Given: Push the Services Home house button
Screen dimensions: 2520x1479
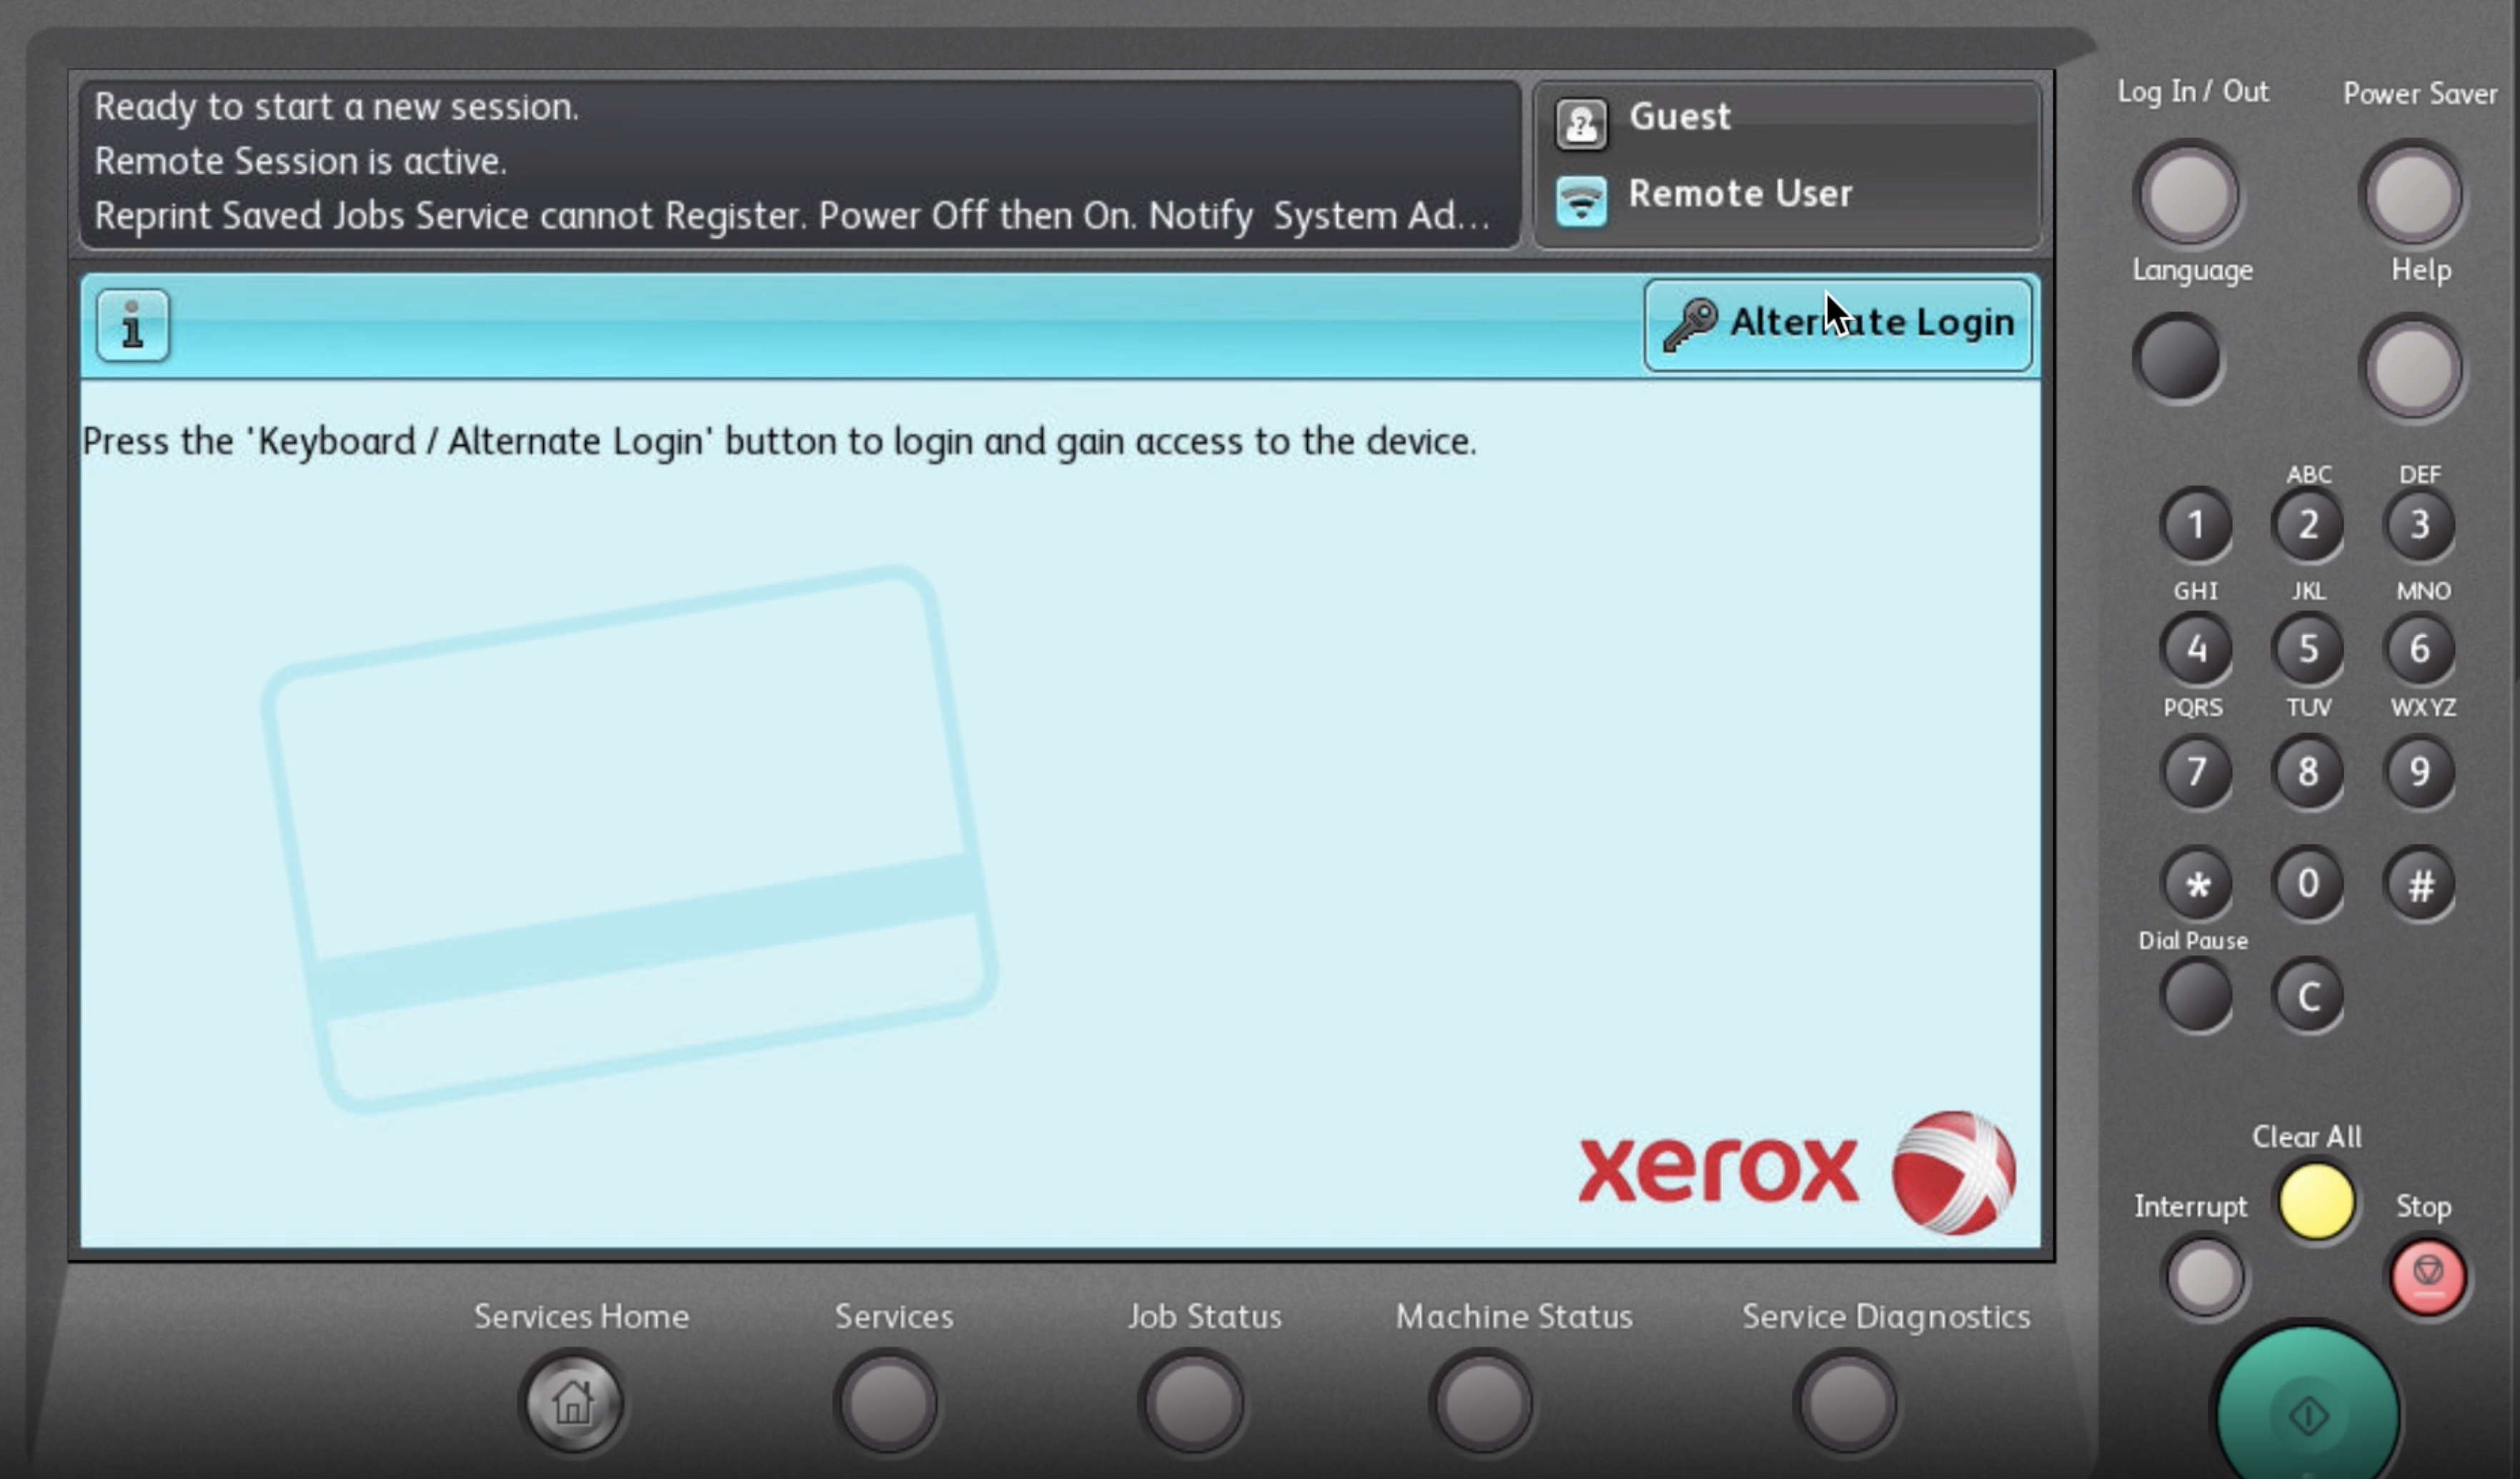Looking at the screenshot, I should click(573, 1401).
